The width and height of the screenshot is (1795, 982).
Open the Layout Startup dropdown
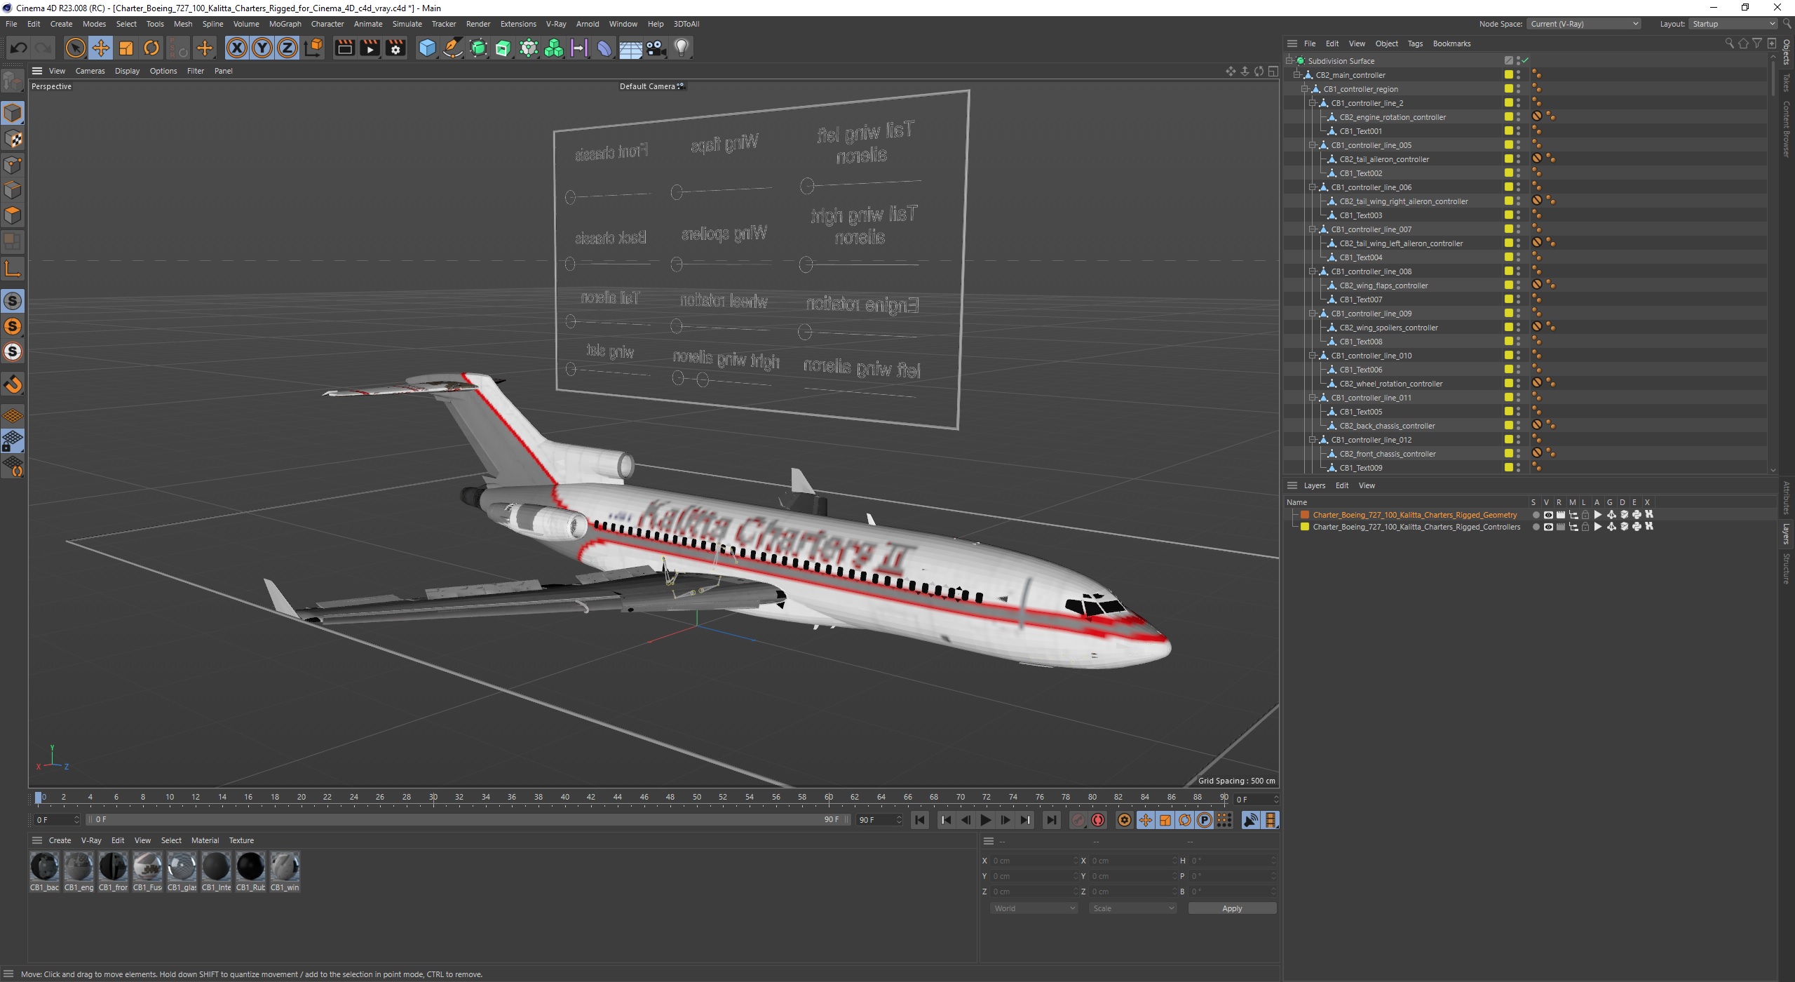[1732, 24]
